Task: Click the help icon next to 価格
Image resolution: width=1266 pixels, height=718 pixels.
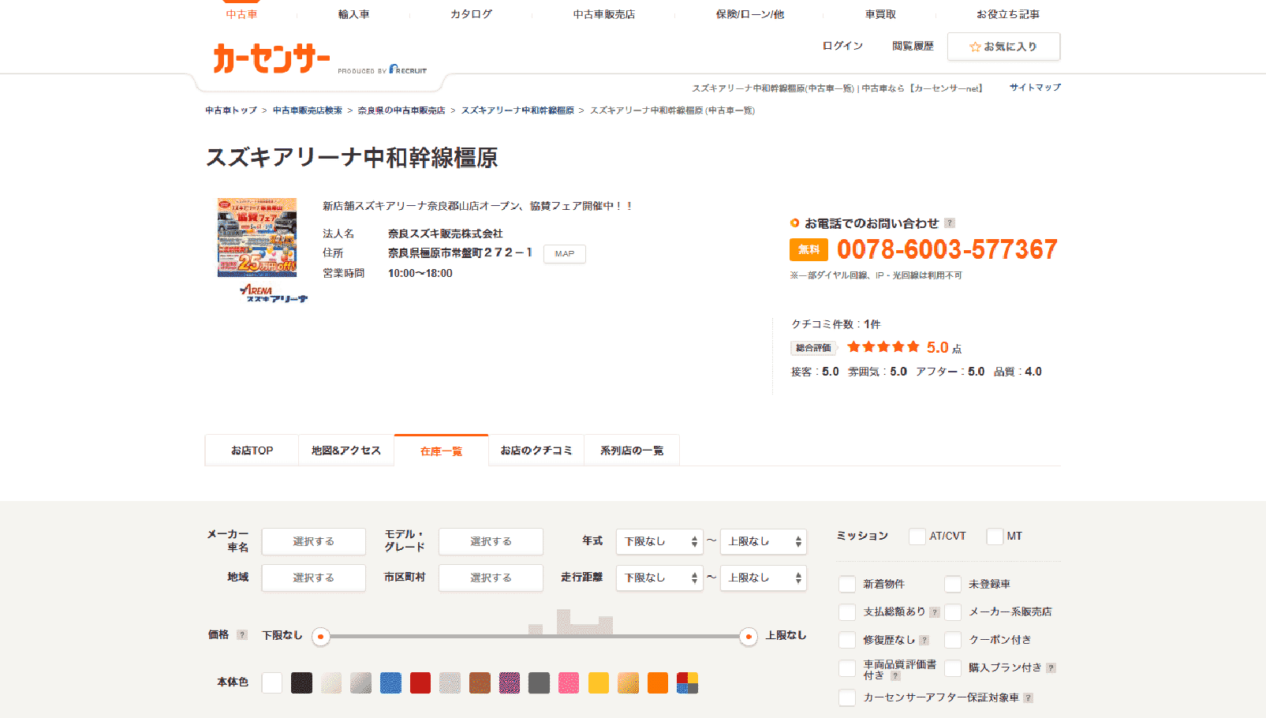Action: (242, 635)
